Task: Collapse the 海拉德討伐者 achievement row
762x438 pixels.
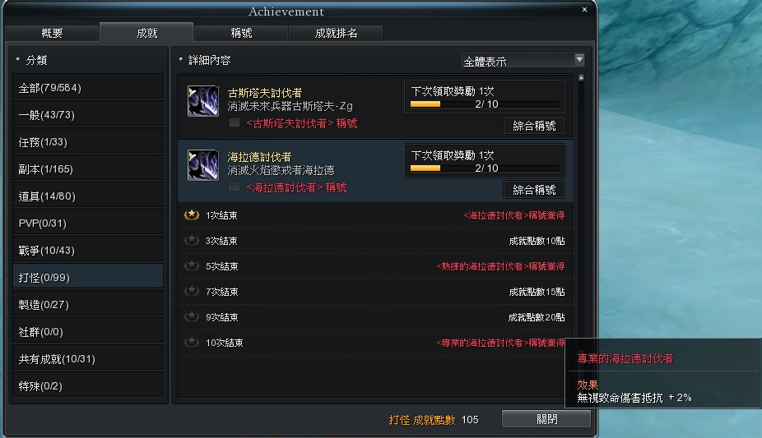Action: [x=375, y=171]
